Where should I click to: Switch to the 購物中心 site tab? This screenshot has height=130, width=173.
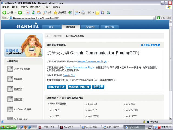109,27
